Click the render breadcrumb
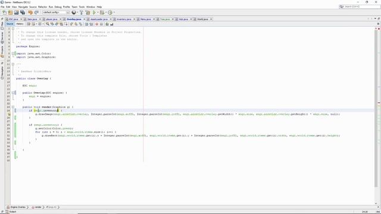 pos(36,207)
